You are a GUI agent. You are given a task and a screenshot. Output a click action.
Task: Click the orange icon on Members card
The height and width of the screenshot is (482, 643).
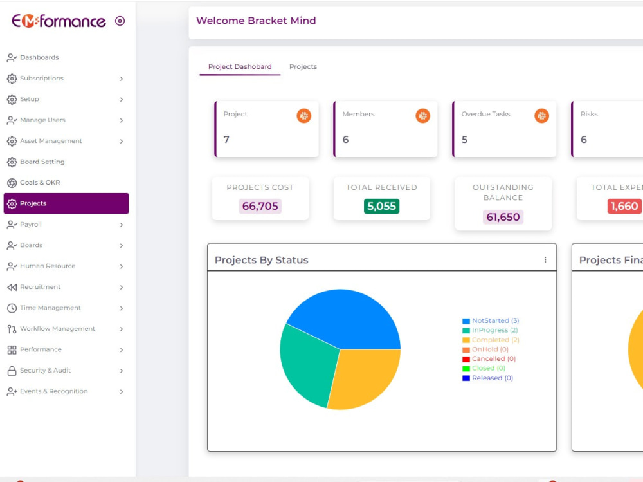click(423, 116)
